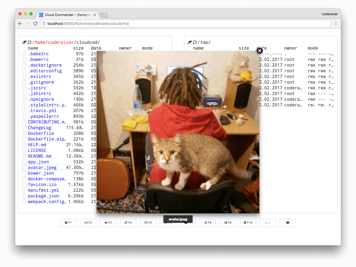Click the chat bubble contact button
This screenshot has width=356, height=267.
tap(288, 223)
